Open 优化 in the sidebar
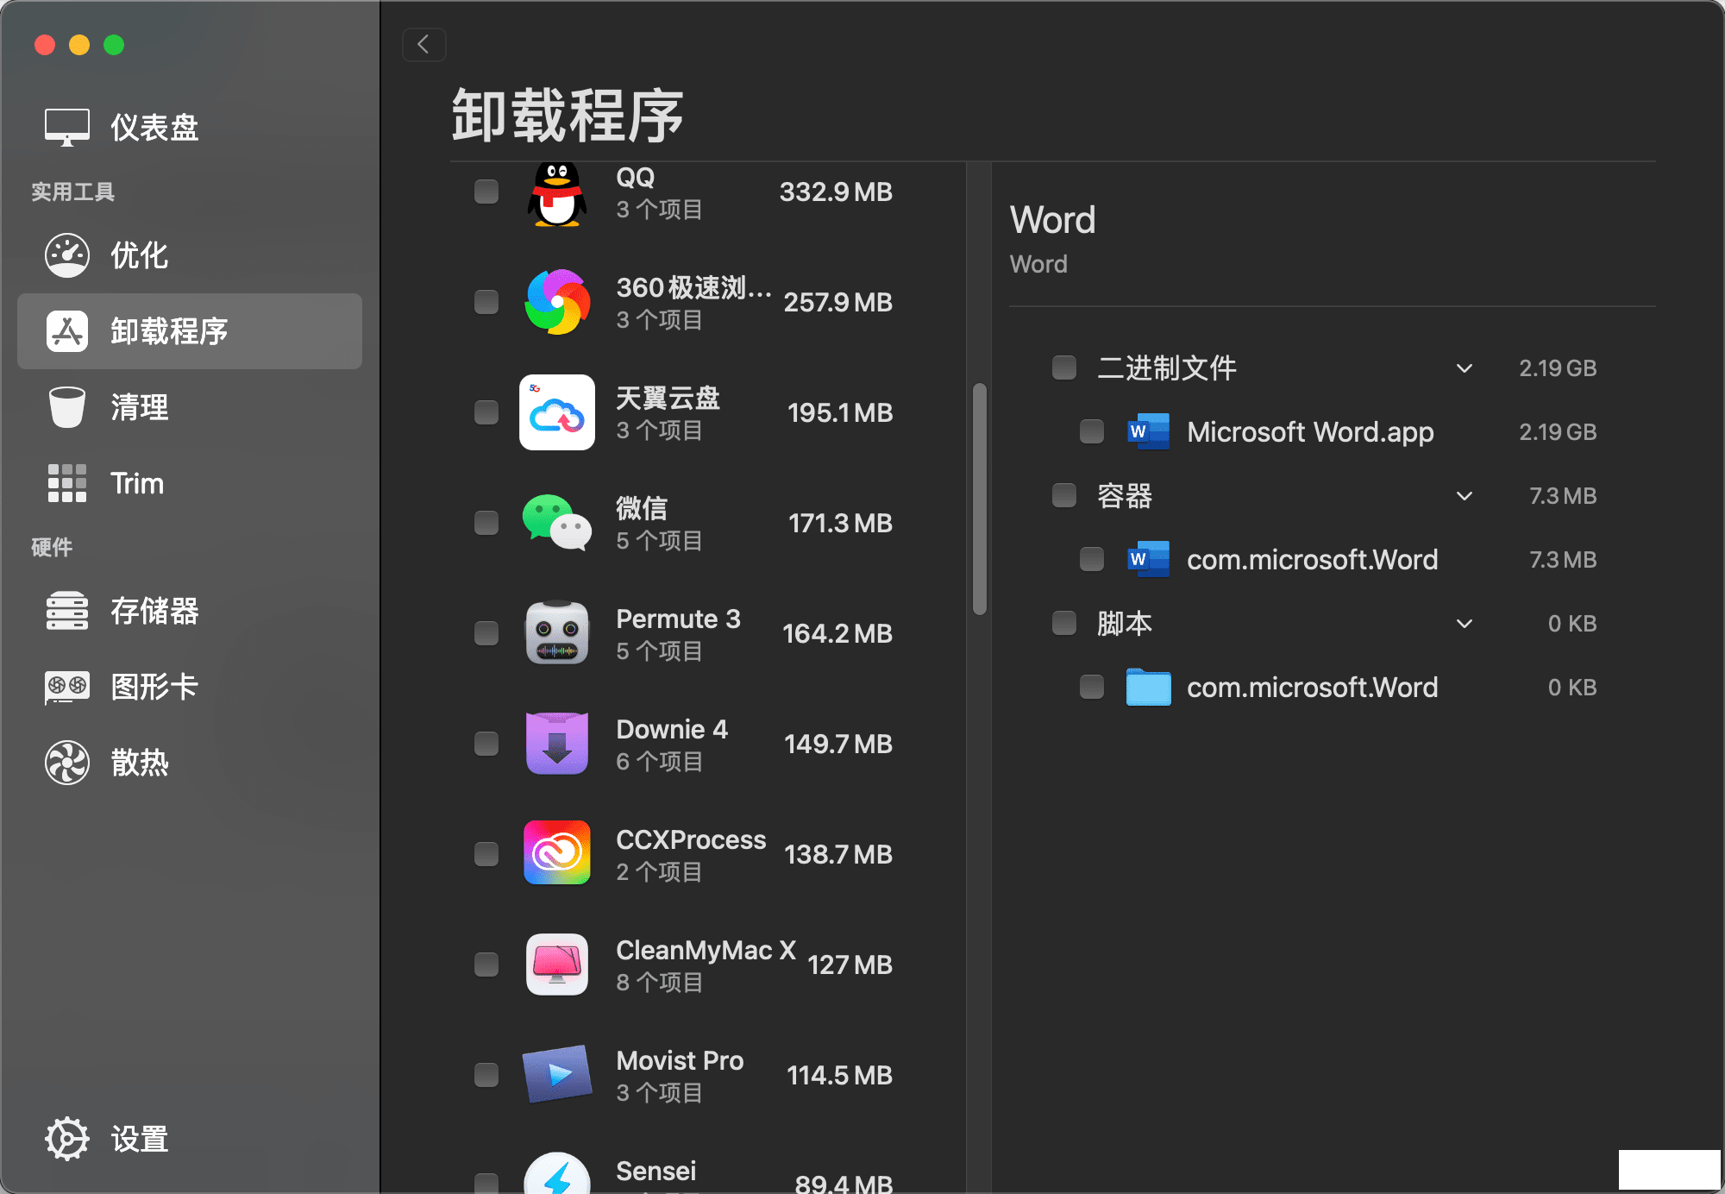1725x1194 pixels. (190, 255)
